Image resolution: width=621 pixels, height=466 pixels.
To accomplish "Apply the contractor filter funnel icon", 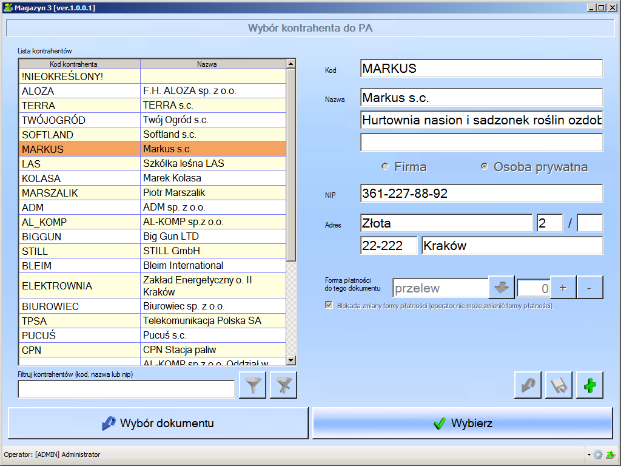I will pyautogui.click(x=252, y=386).
